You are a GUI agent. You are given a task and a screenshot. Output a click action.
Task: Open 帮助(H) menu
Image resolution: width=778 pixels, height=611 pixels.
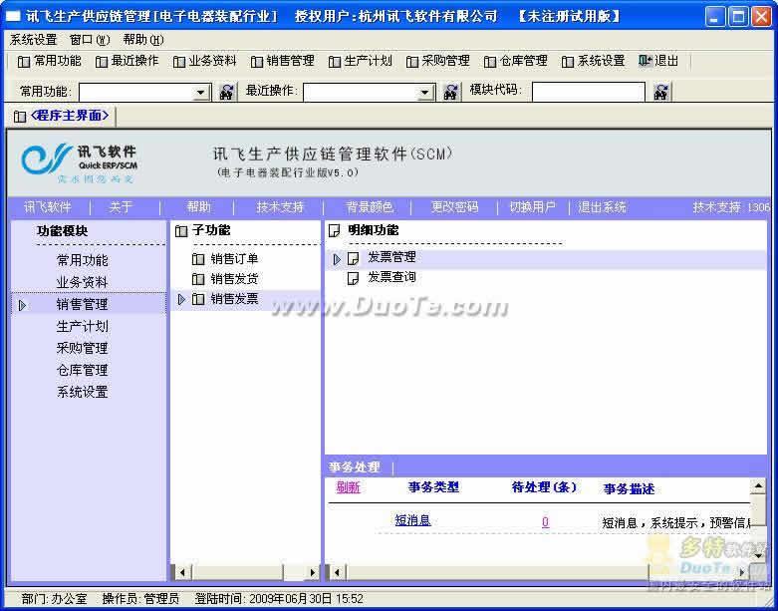point(143,40)
